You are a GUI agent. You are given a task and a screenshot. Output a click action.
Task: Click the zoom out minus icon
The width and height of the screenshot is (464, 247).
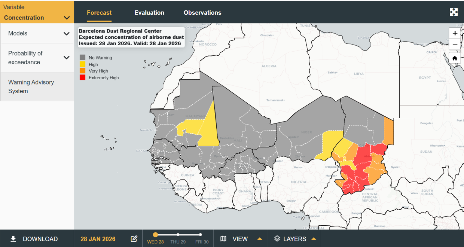click(455, 44)
